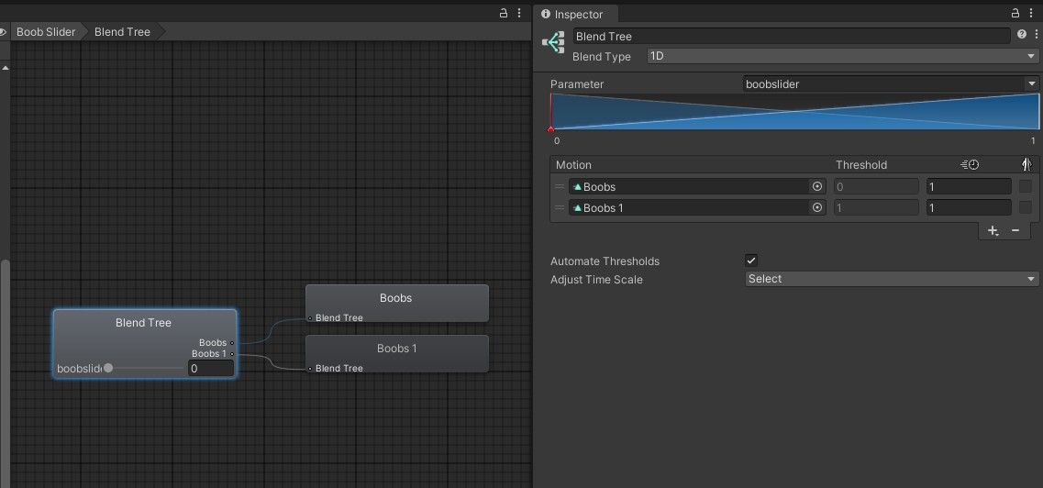Click the Boobs 1 threshold field

coord(876,208)
